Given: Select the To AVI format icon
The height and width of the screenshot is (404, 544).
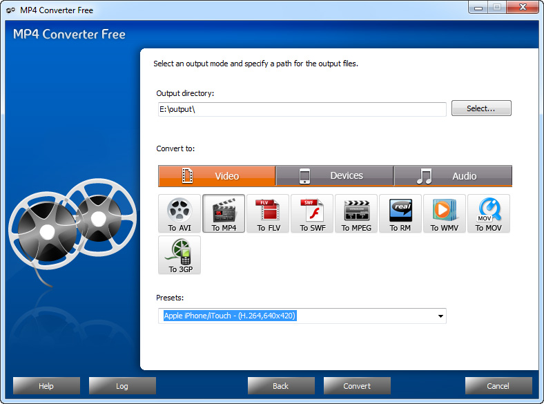Looking at the screenshot, I should [179, 213].
